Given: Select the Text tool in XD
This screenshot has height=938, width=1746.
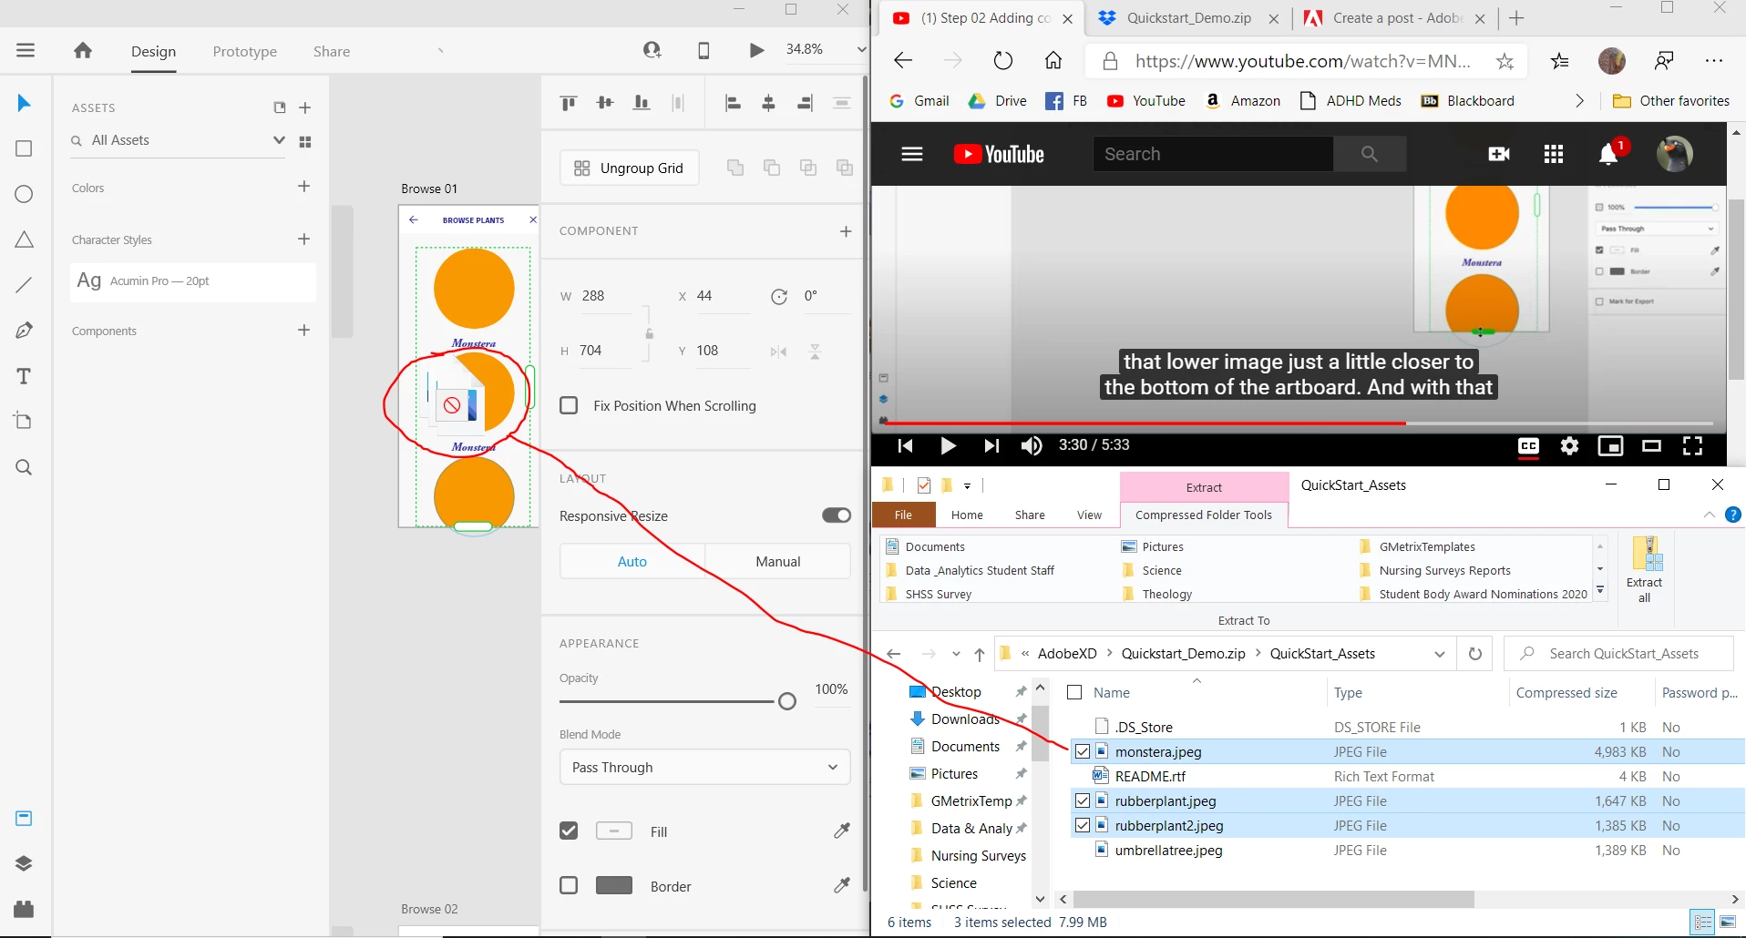Looking at the screenshot, I should (25, 376).
